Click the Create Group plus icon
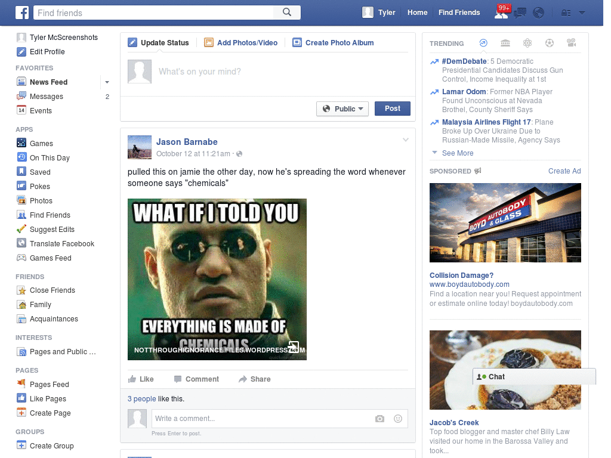This screenshot has width=611, height=458. tap(21, 445)
